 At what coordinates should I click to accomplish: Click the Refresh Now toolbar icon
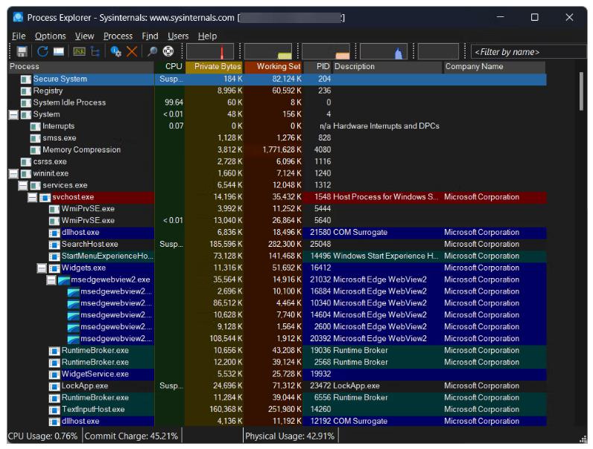tap(42, 51)
